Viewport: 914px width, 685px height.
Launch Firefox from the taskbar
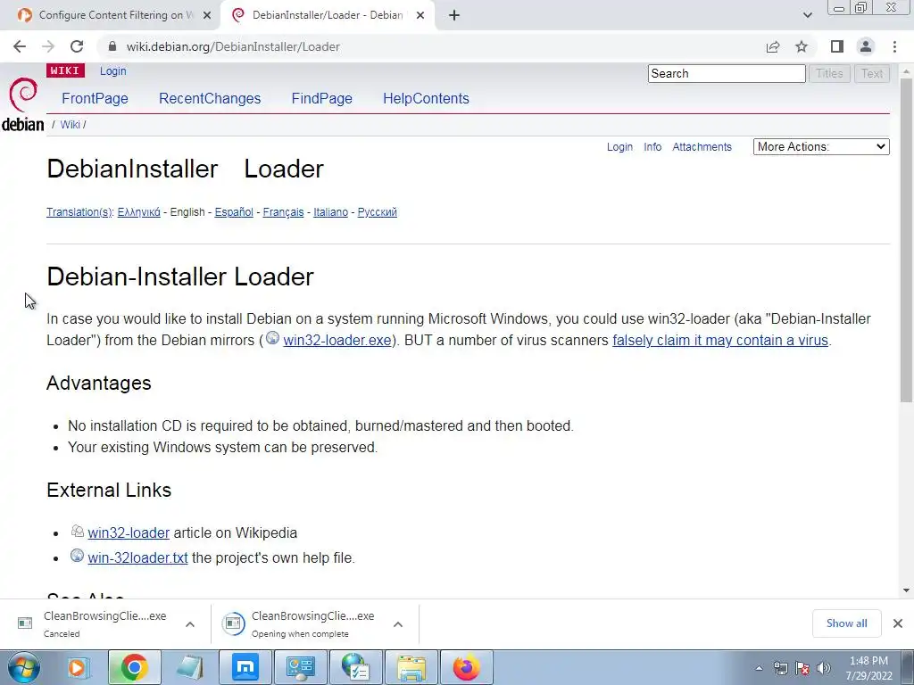coord(467,667)
